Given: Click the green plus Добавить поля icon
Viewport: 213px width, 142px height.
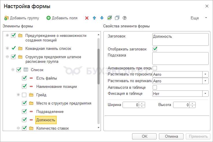Looking at the screenshot, I should [x=49, y=18].
